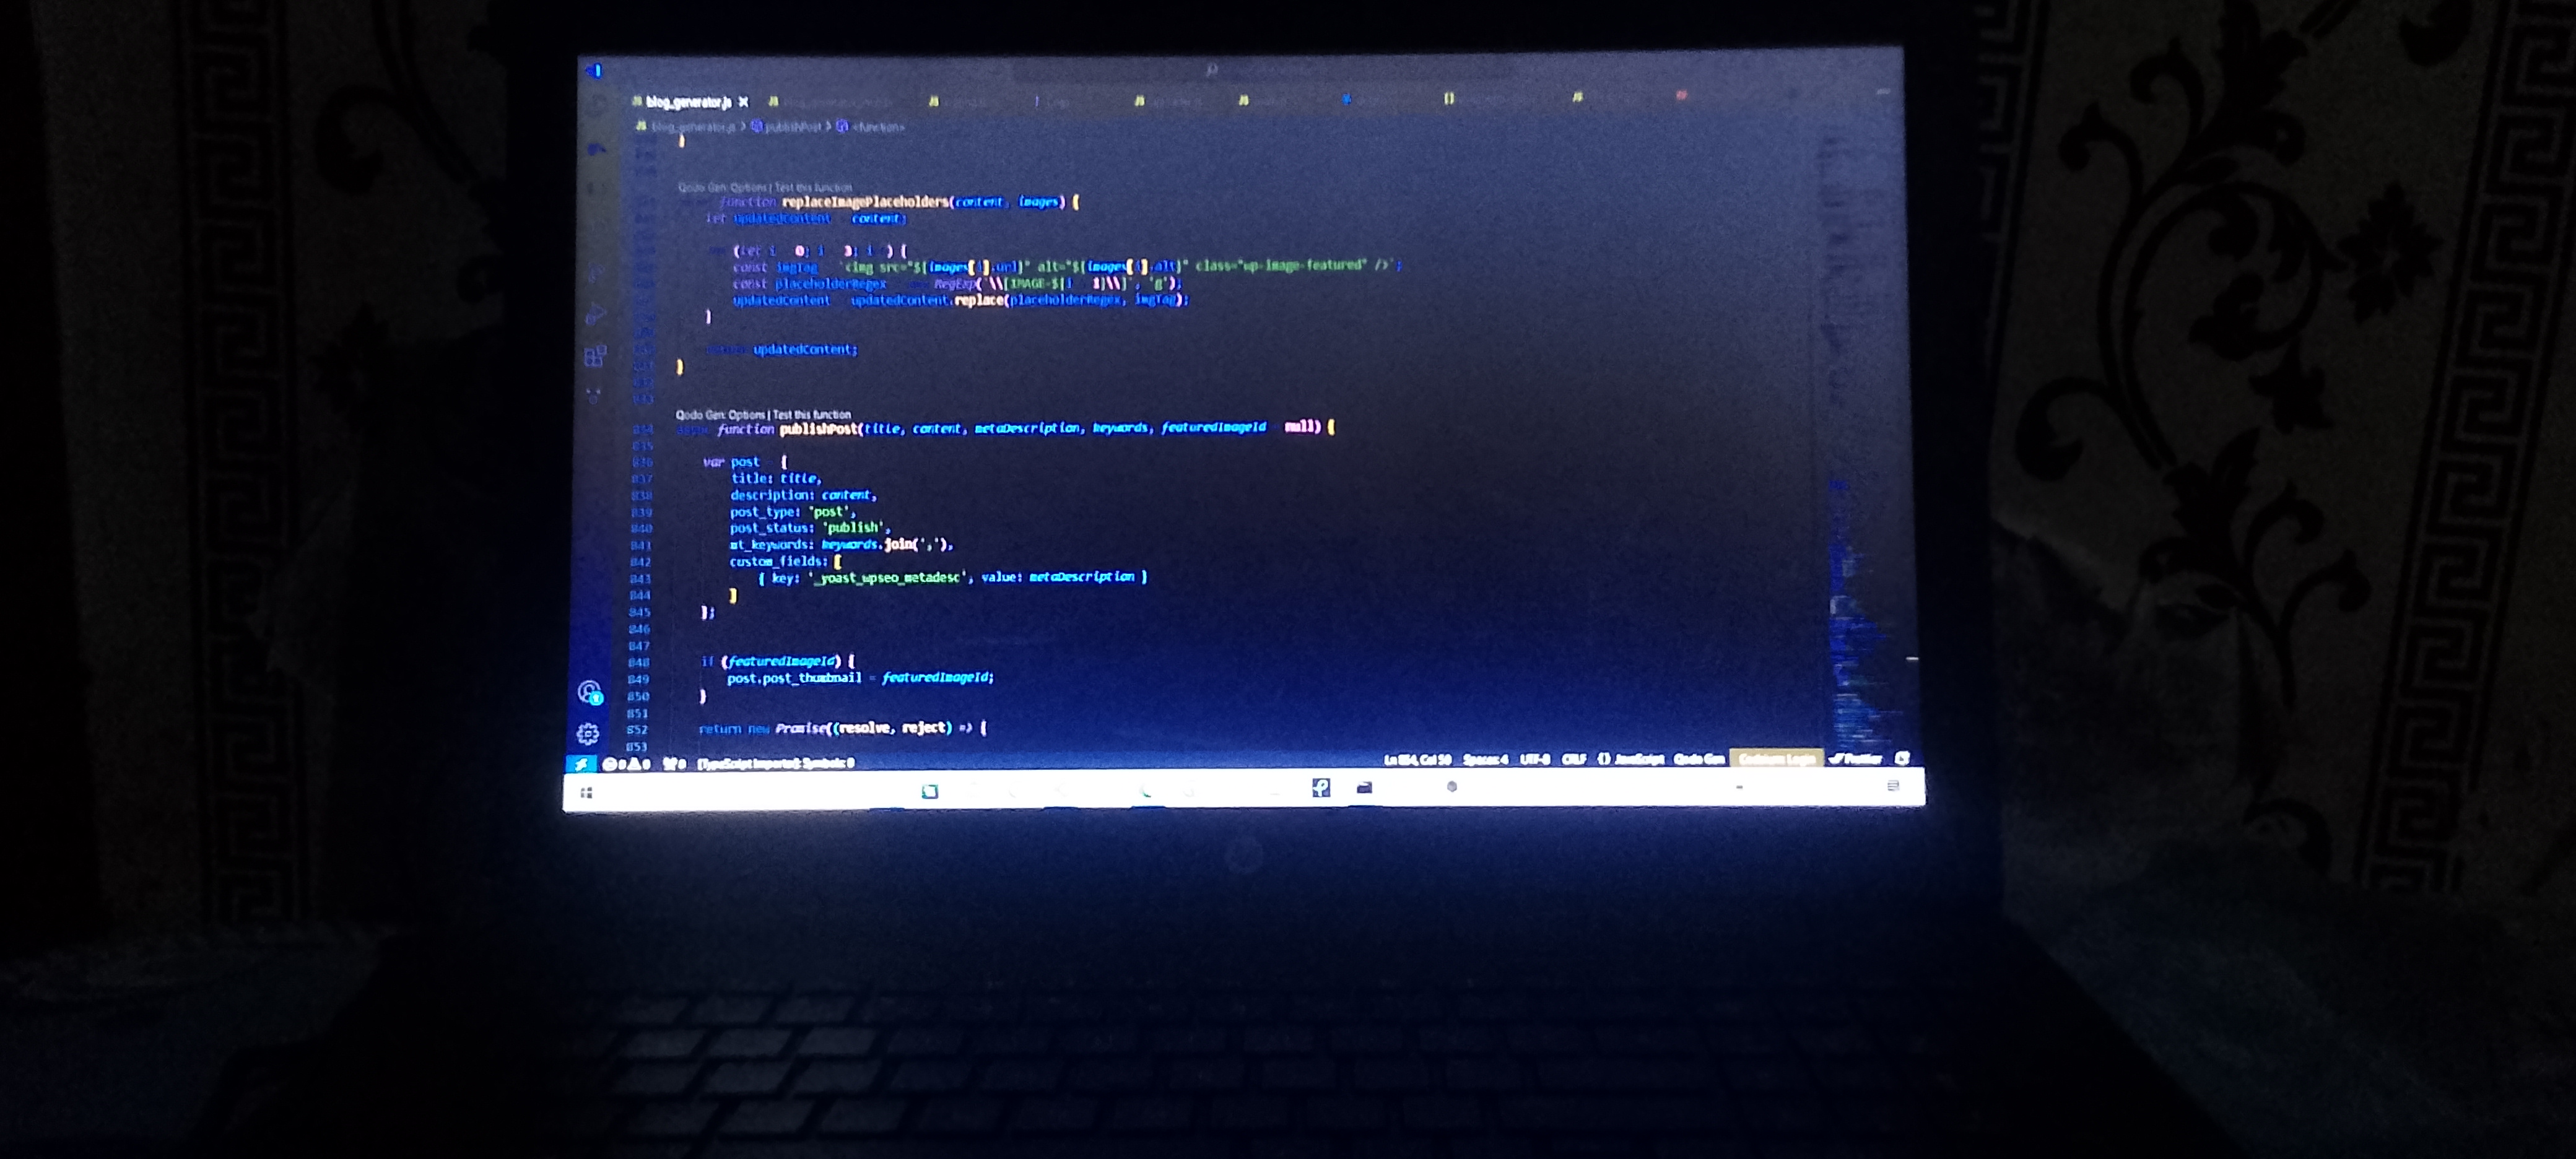The width and height of the screenshot is (2576, 1159).
Task: Click the text post_status: 'publish'
Action: (x=809, y=528)
